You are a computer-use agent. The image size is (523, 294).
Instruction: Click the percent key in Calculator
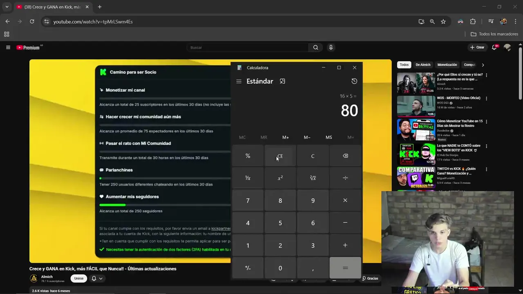coord(248,156)
